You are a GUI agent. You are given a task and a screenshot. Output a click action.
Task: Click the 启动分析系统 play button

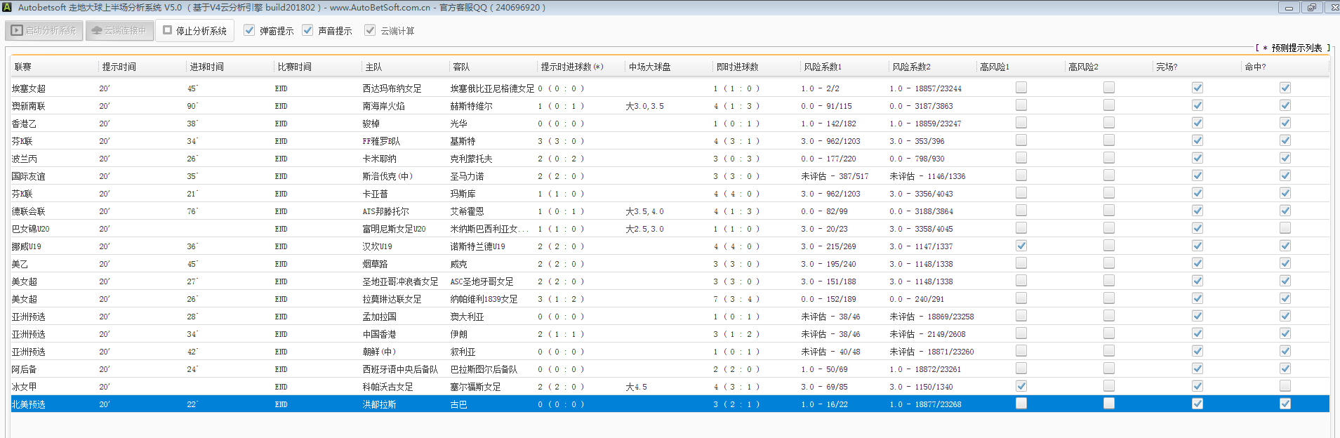[x=44, y=31]
